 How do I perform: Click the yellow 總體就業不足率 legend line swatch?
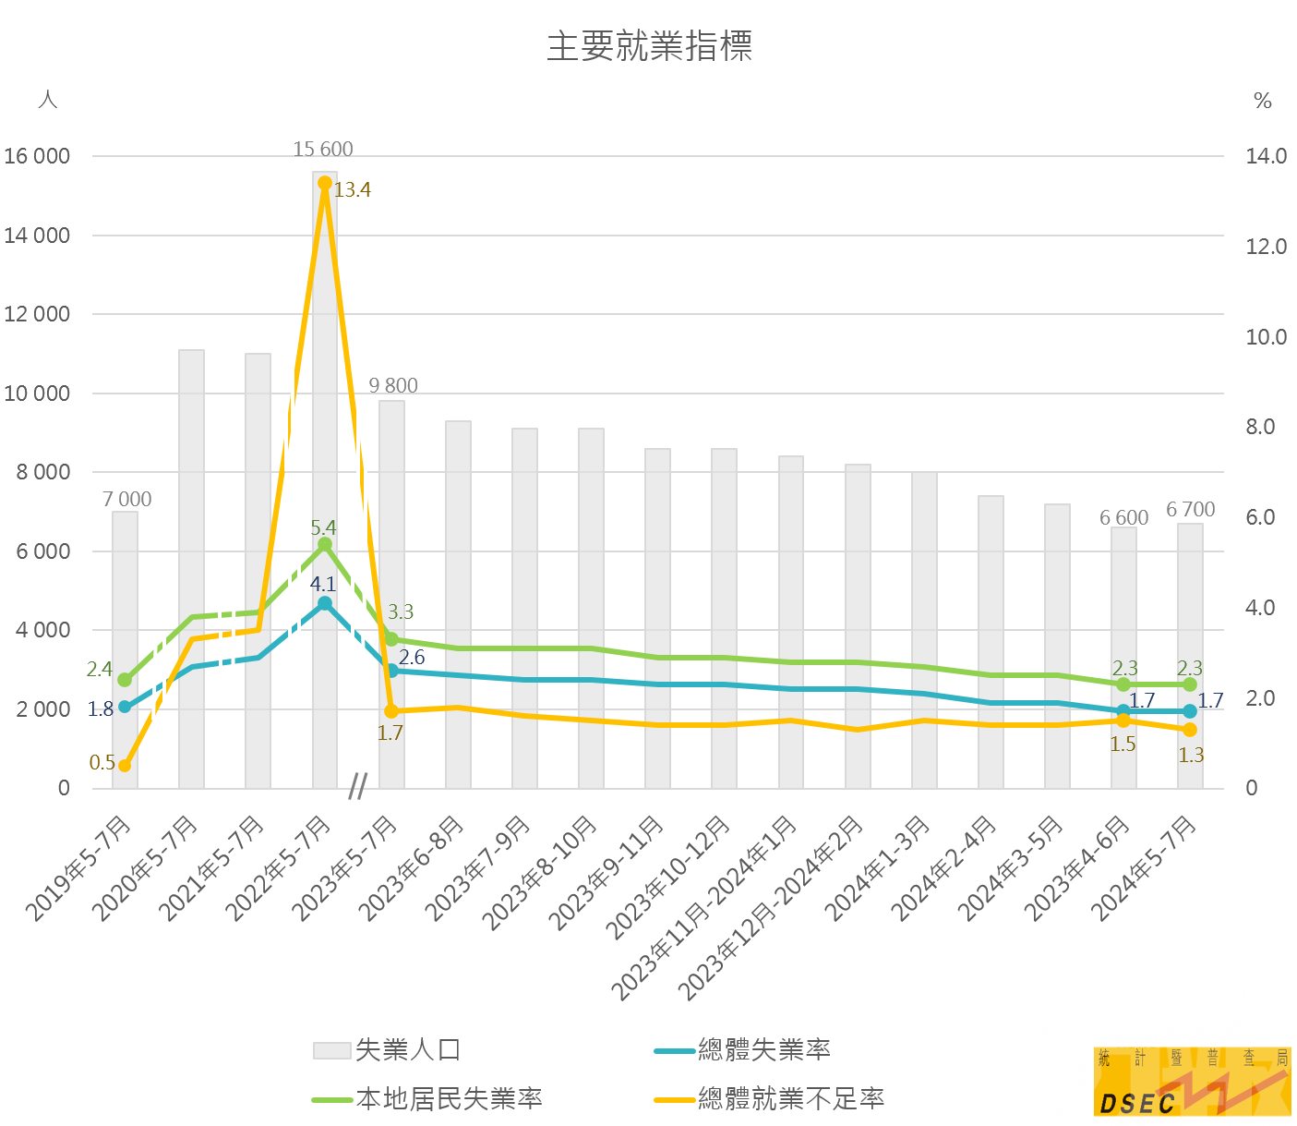point(675,1100)
